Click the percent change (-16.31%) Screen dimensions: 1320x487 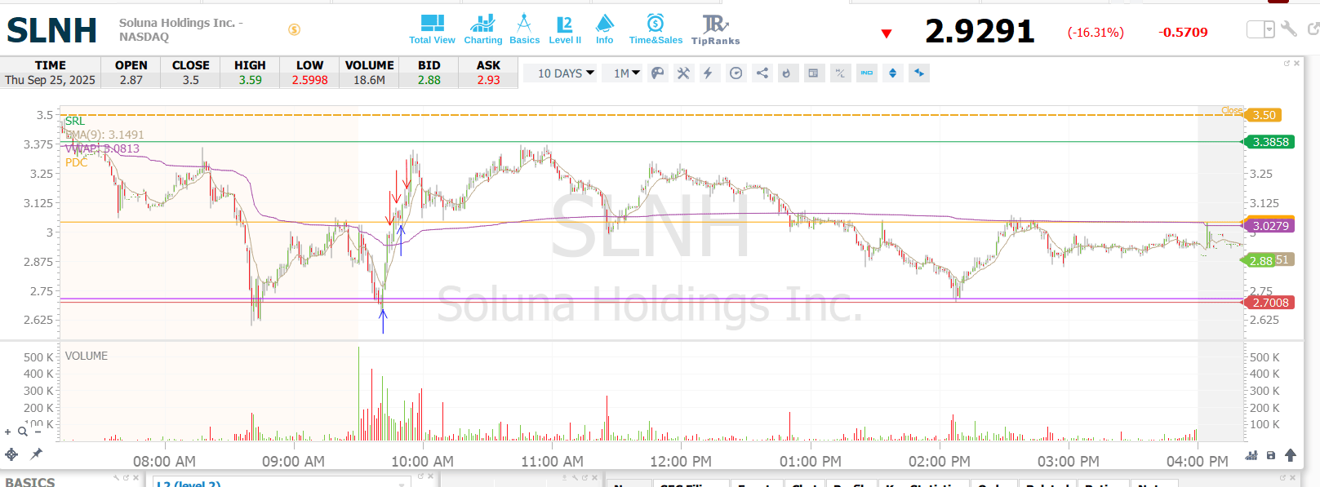[x=1096, y=33]
